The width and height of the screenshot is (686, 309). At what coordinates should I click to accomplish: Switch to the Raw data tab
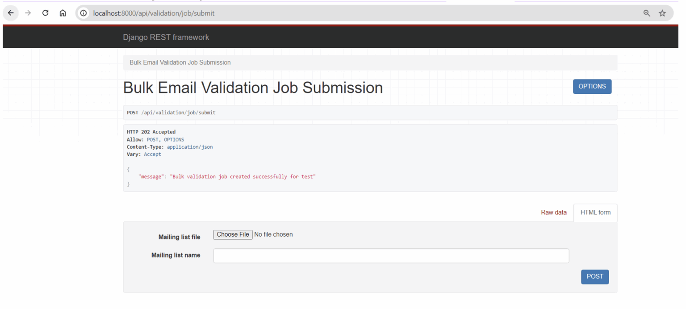(x=554, y=213)
